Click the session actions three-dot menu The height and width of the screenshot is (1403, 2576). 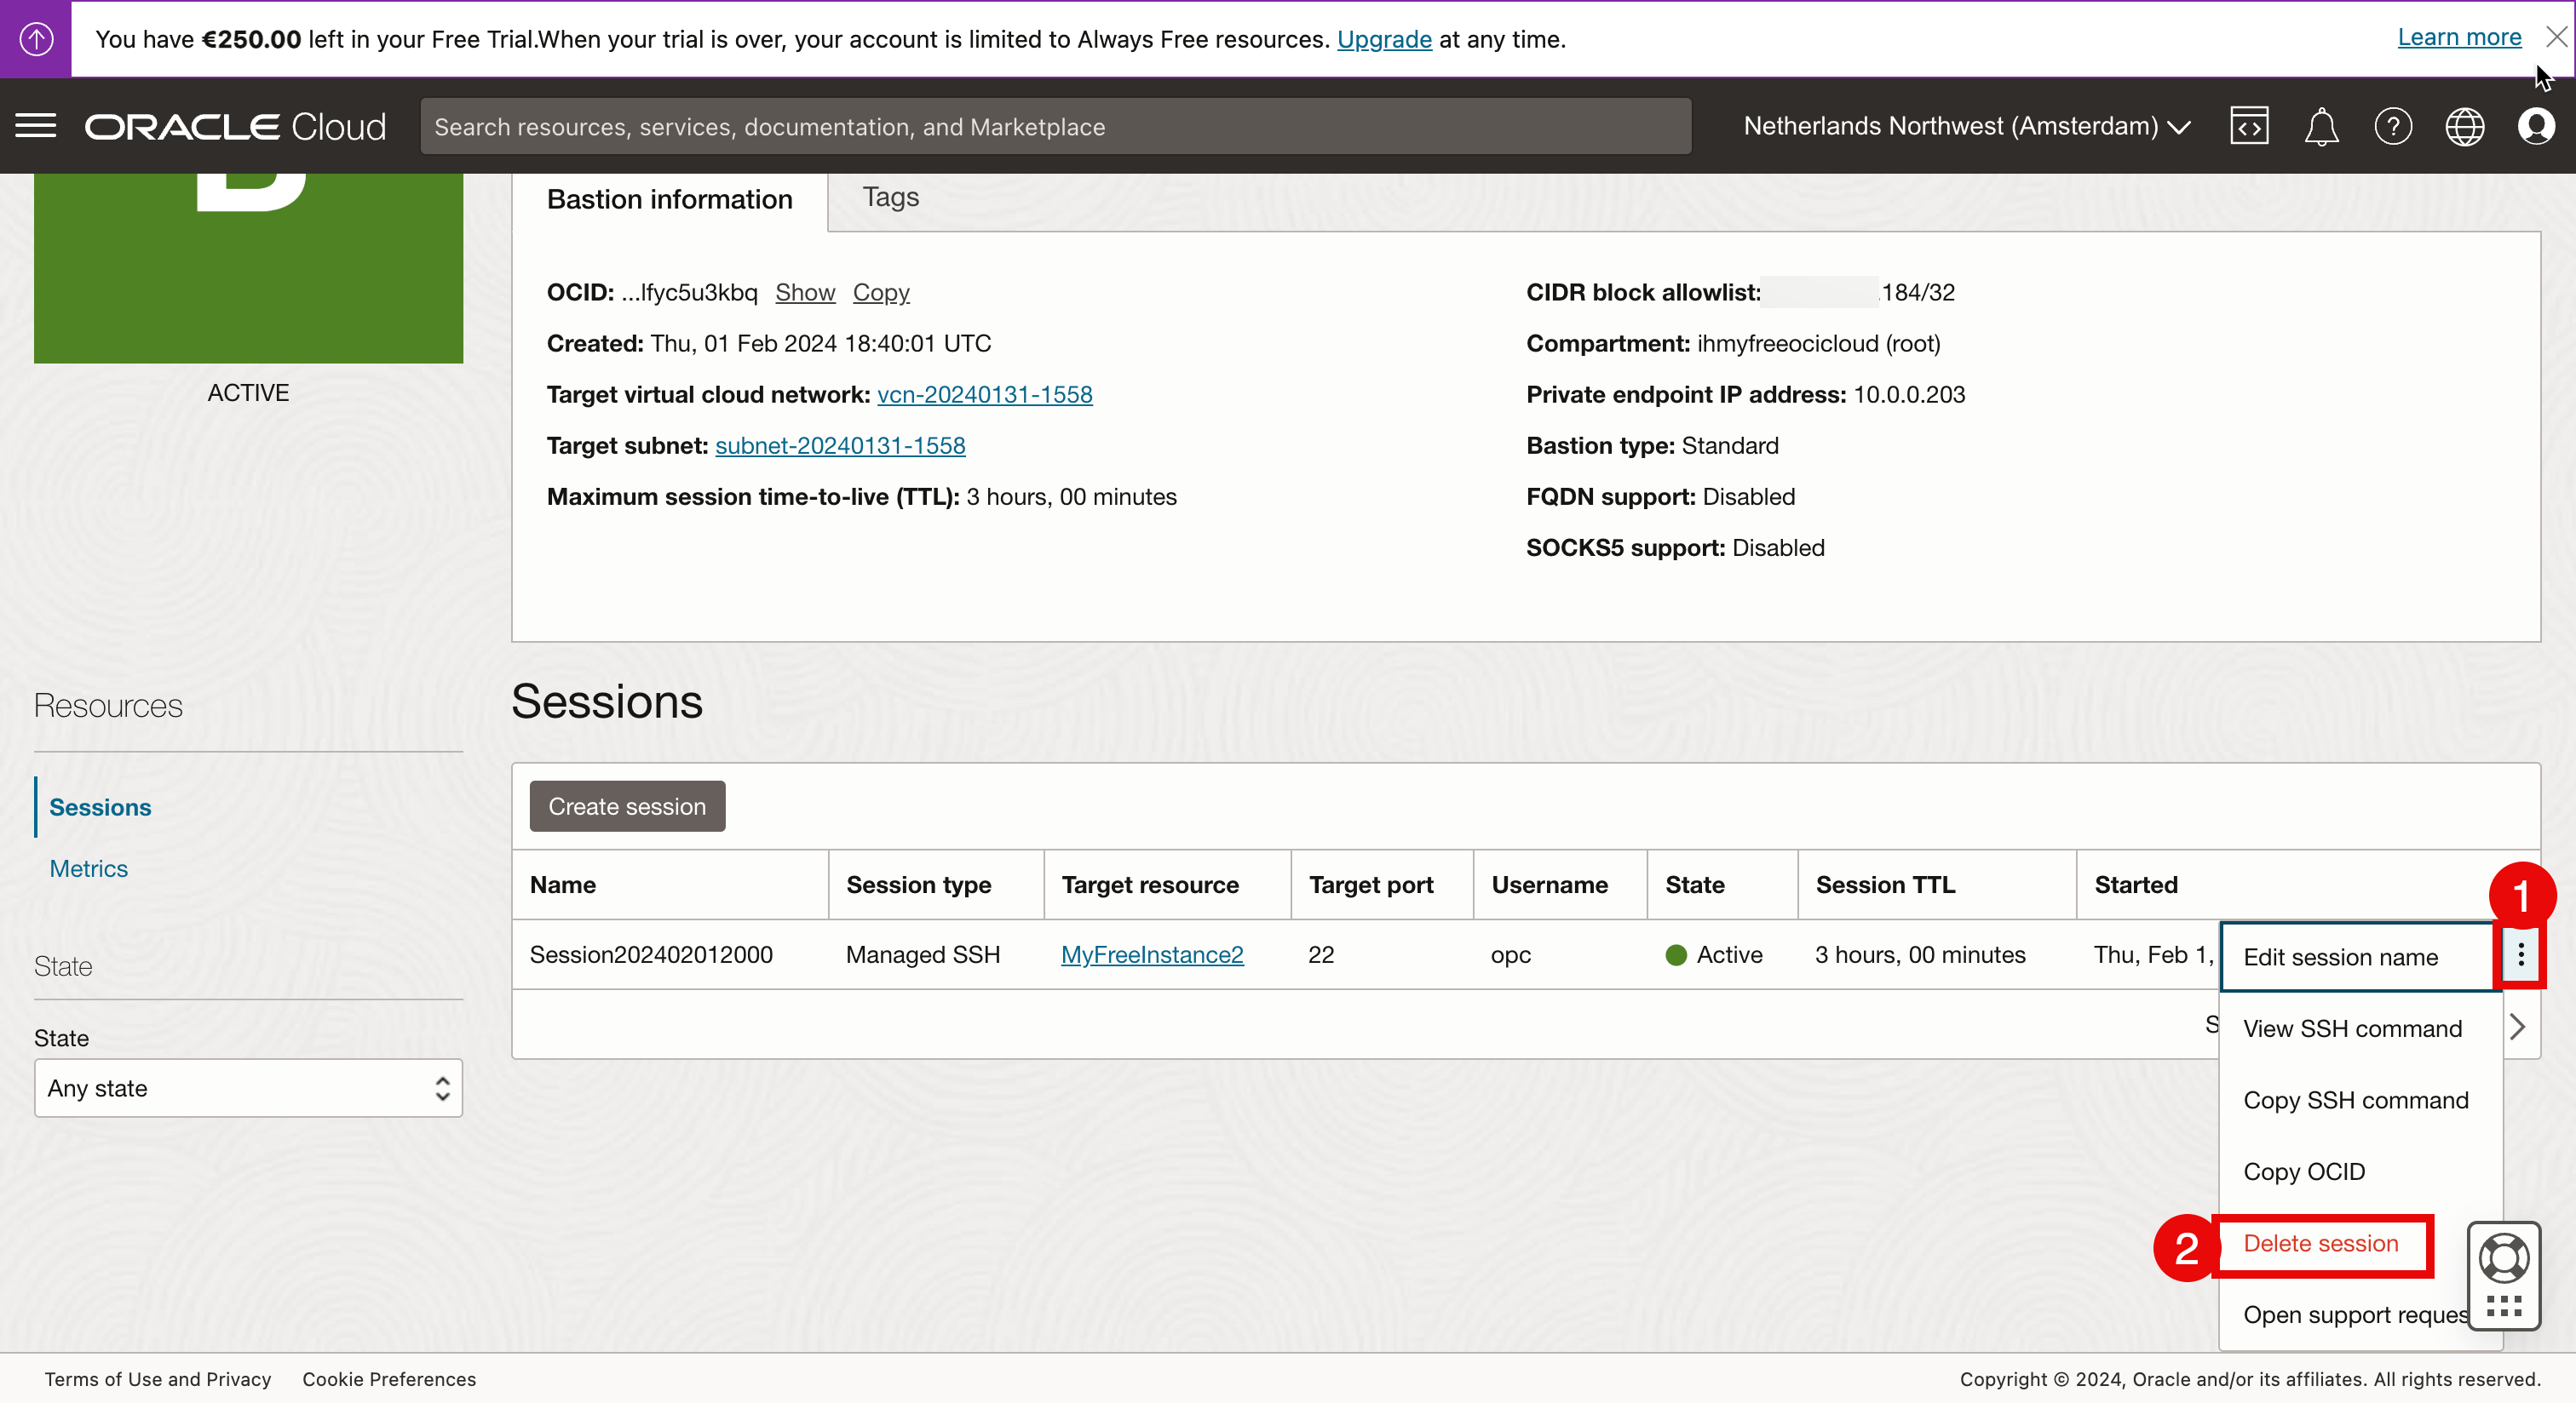pos(2520,955)
